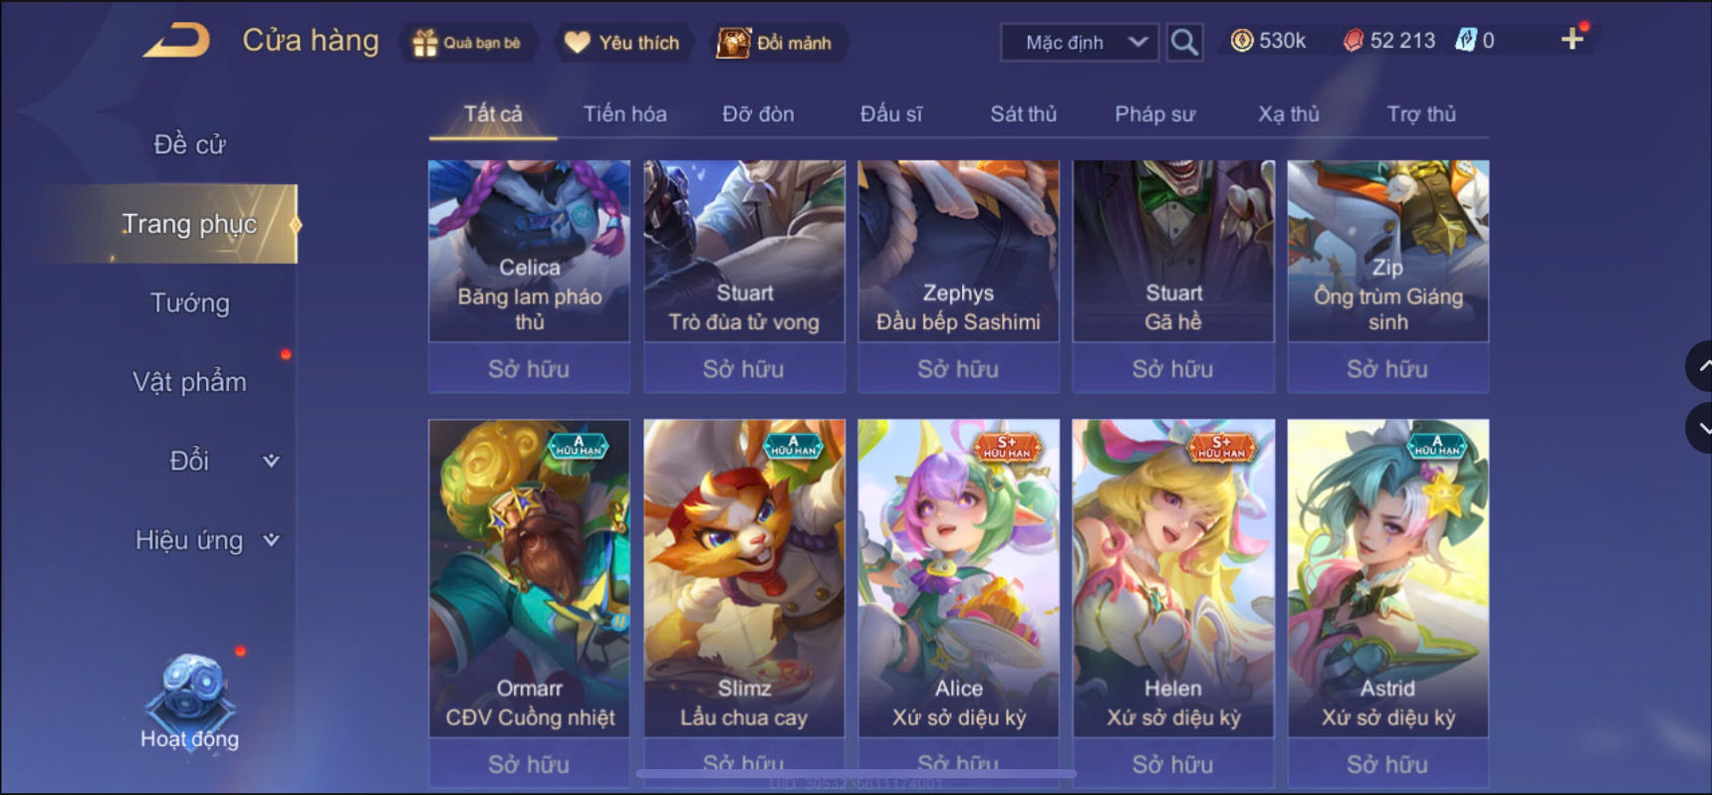Tap the red ruby balance icon
The width and height of the screenshot is (1712, 795).
click(1352, 41)
